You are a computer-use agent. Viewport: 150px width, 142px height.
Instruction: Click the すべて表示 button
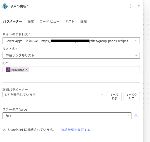(x=114, y=96)
